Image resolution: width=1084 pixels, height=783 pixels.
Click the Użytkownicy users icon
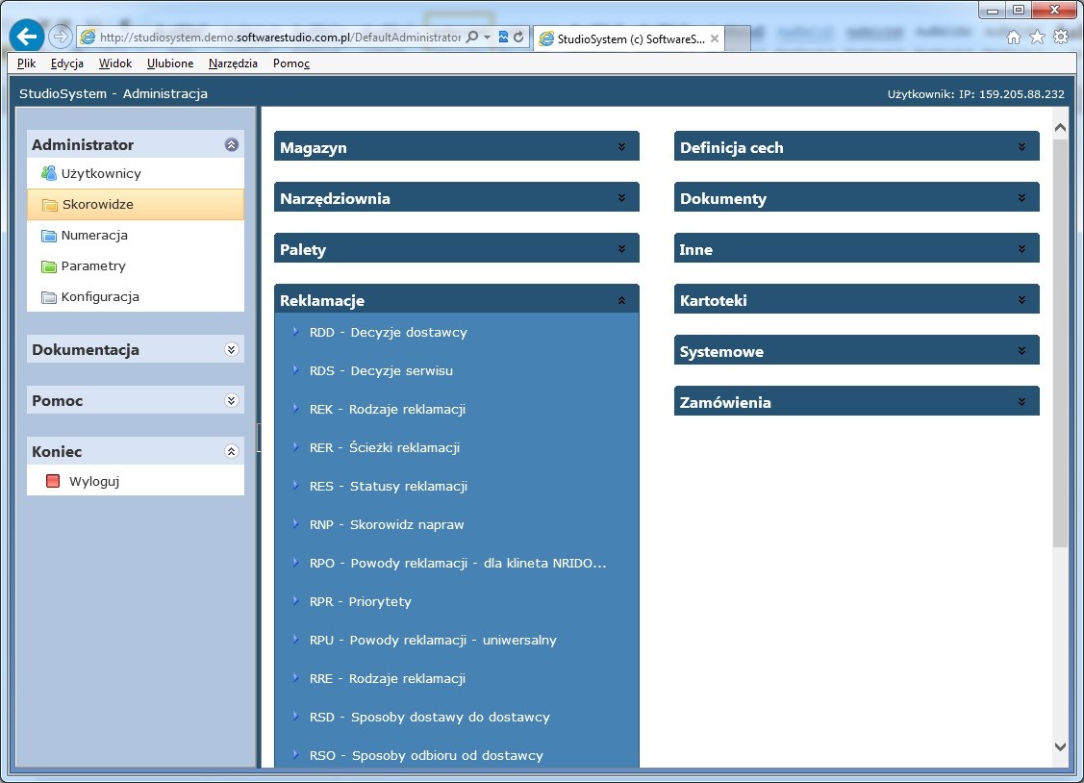pyautogui.click(x=49, y=174)
